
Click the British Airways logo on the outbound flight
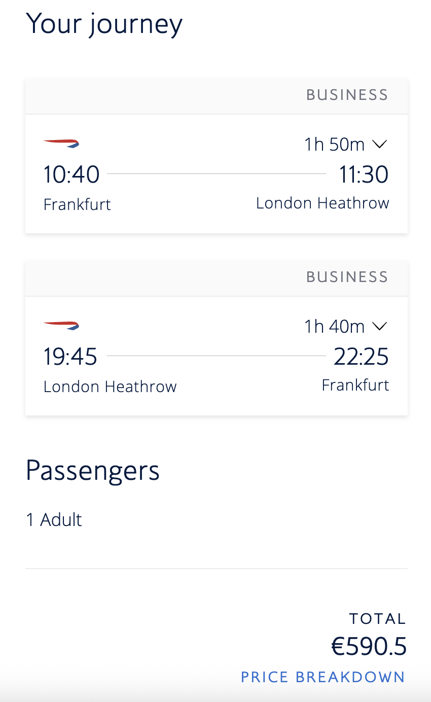pyautogui.click(x=61, y=144)
